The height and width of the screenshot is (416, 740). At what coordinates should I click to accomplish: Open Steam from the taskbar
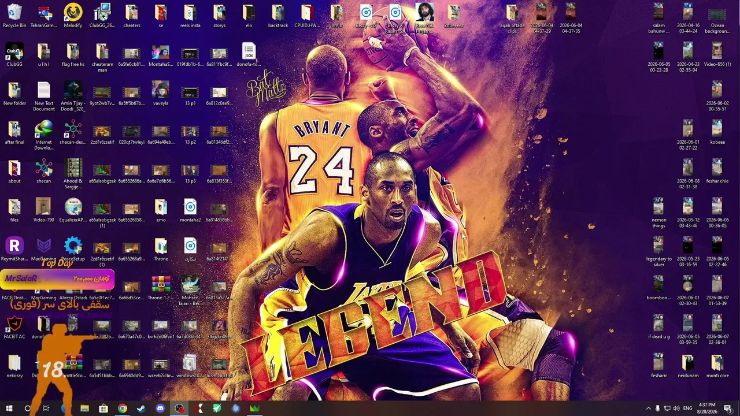tap(141, 408)
